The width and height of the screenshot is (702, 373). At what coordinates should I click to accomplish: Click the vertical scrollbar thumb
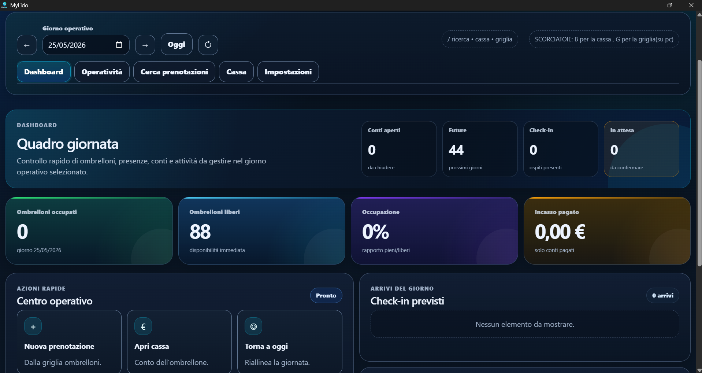click(x=699, y=163)
